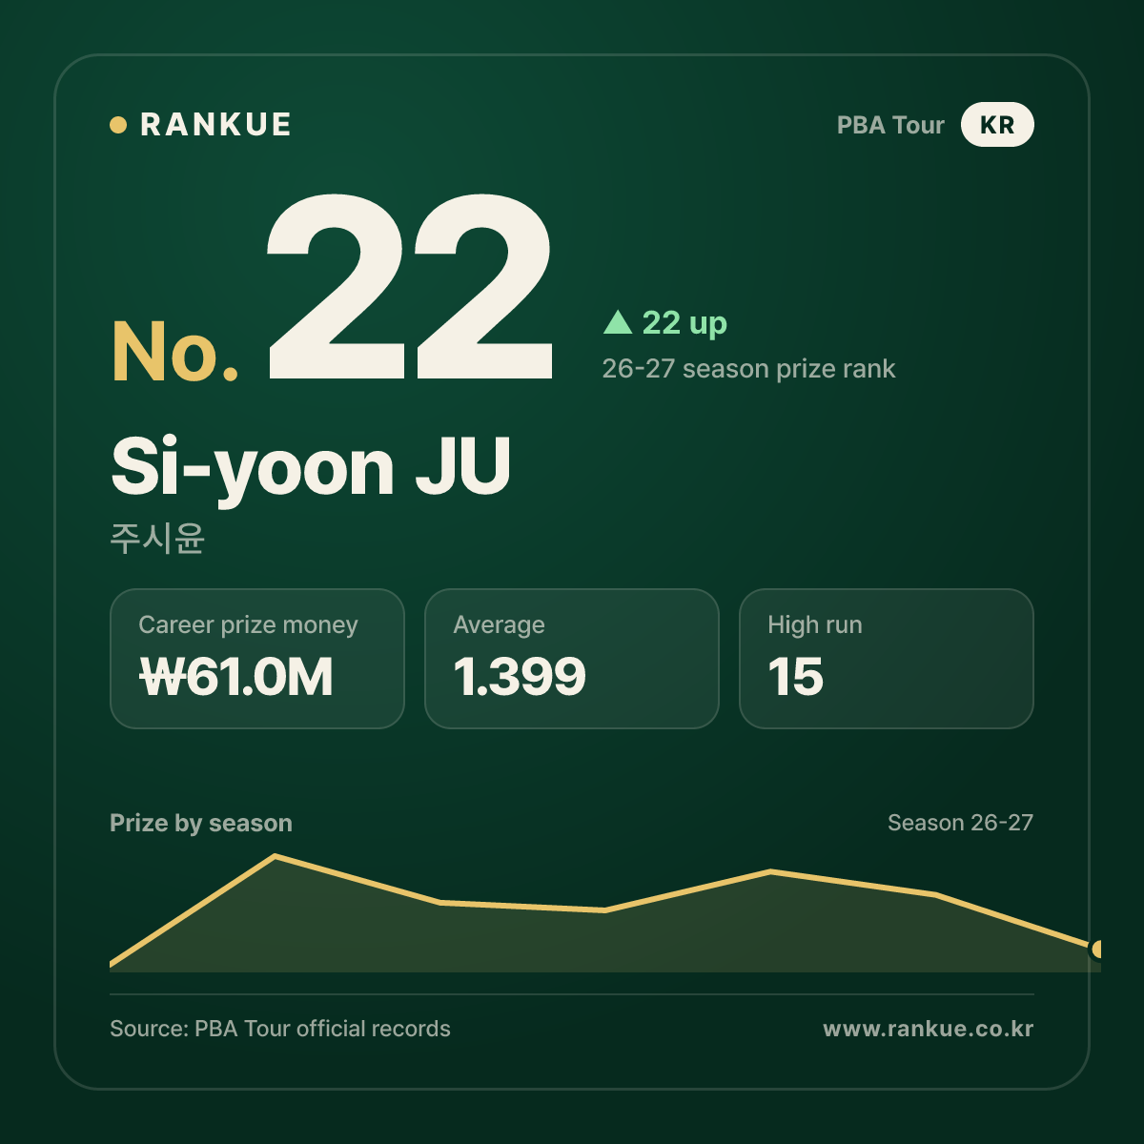Click the 26-27 season prize rank caption
This screenshot has width=1144, height=1144.
click(748, 369)
